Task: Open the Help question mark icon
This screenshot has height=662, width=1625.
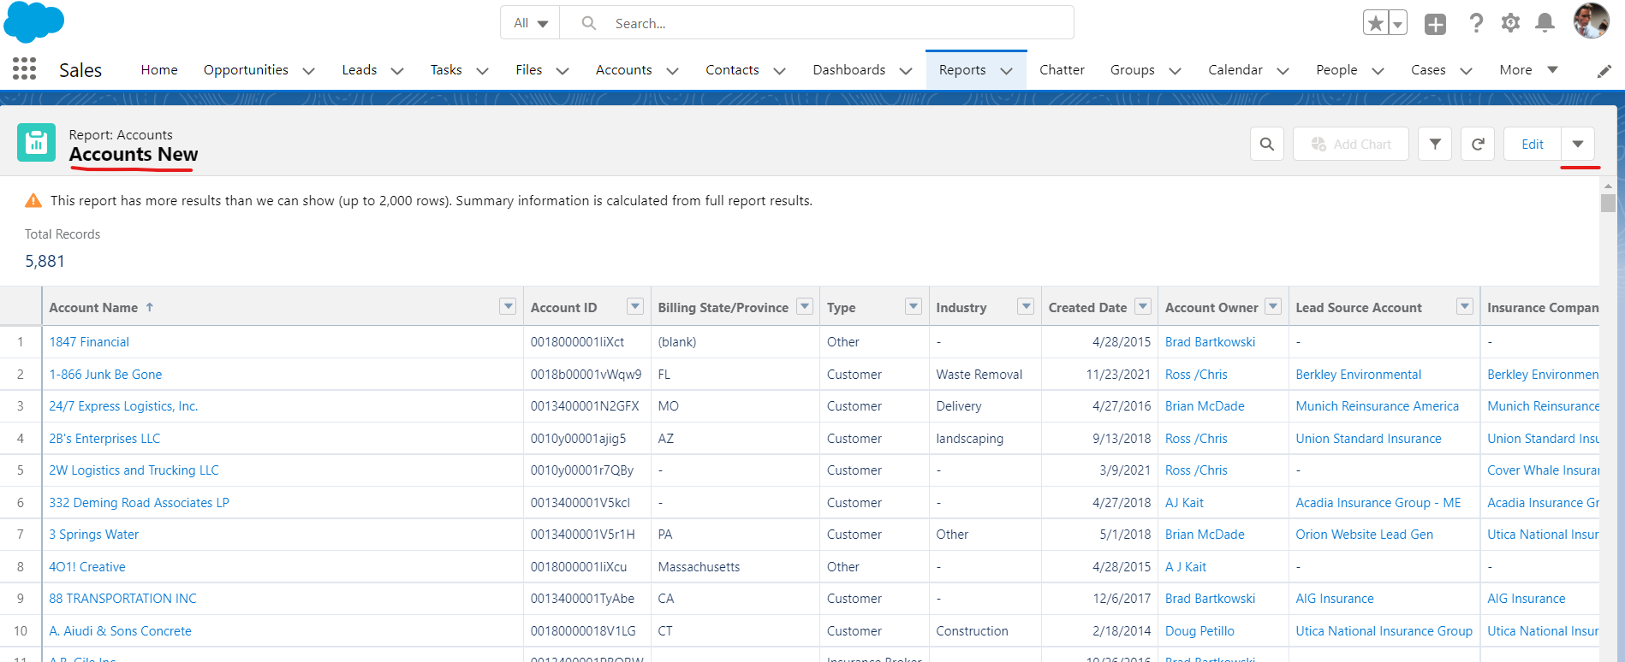Action: (x=1476, y=23)
